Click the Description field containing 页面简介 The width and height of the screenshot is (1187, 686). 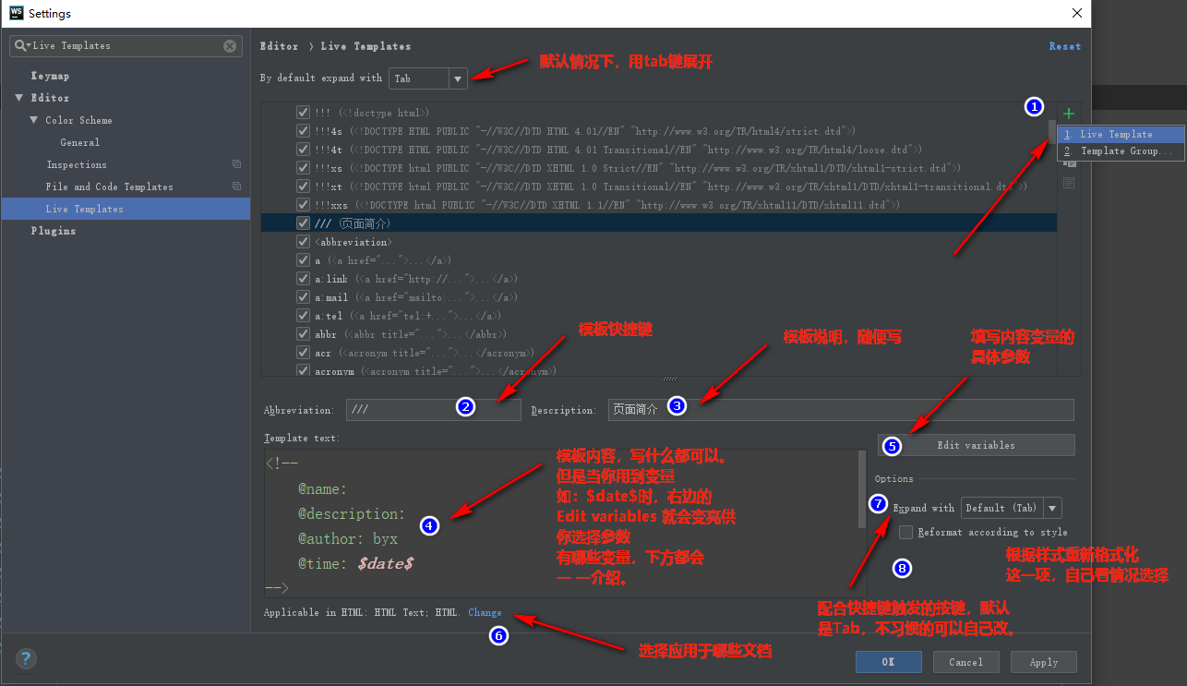841,410
